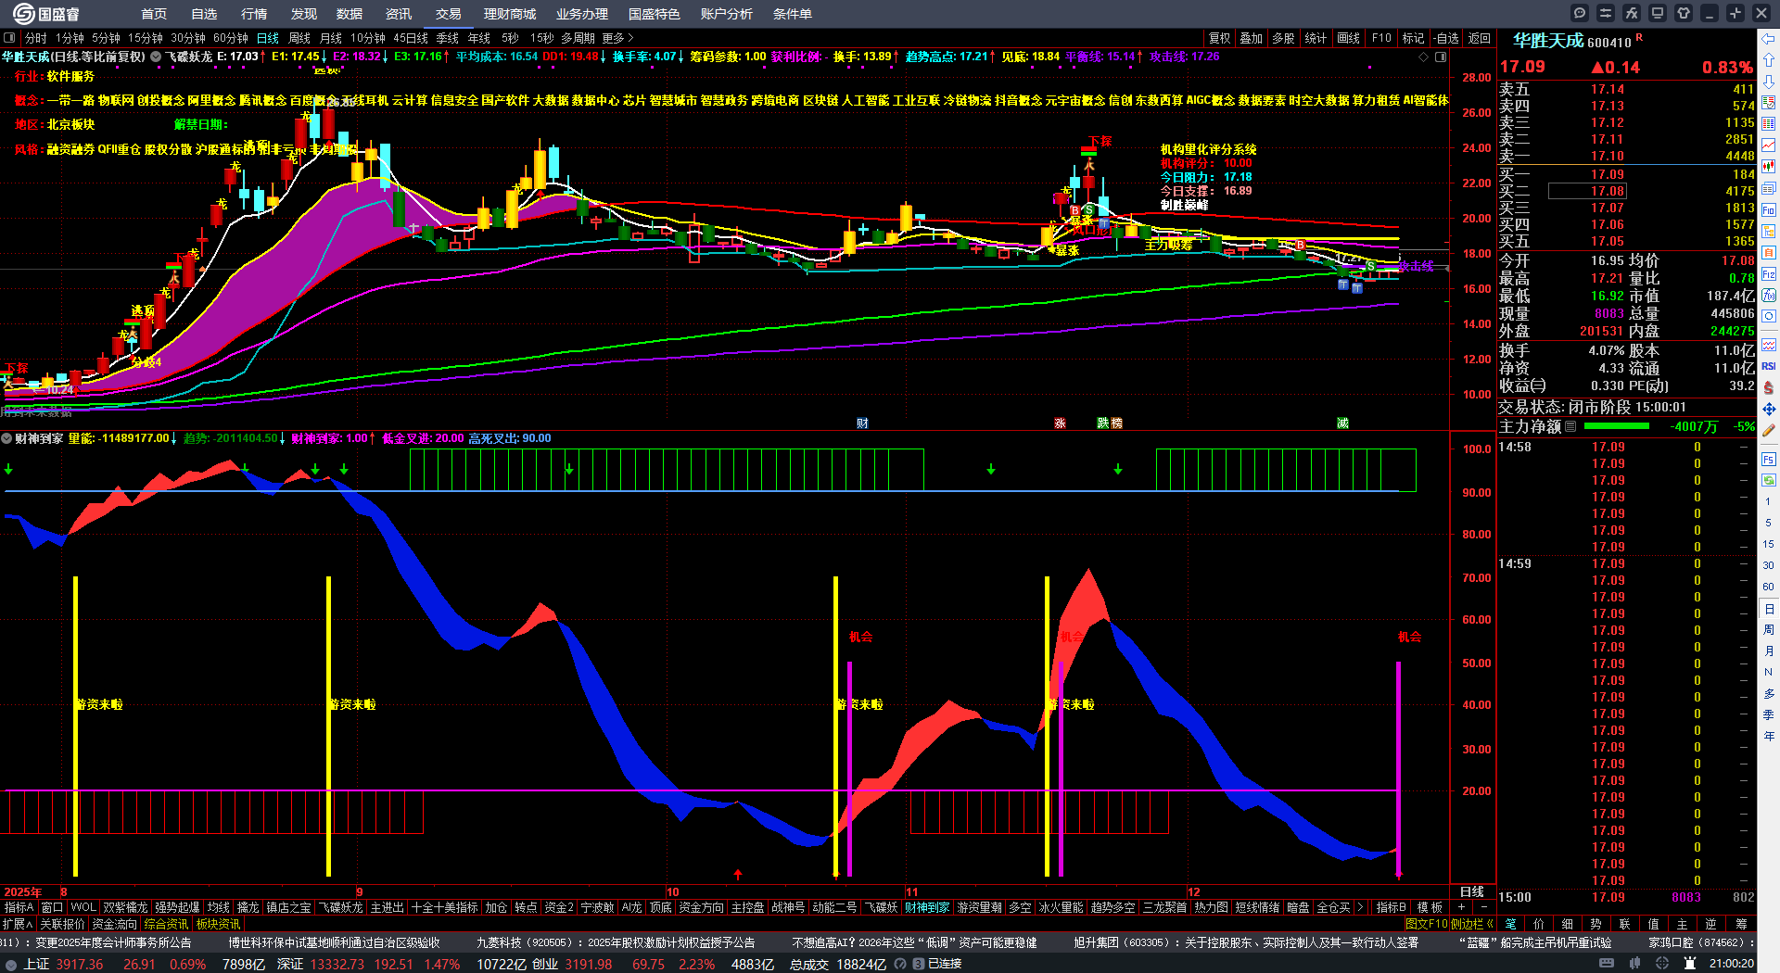Click the list icon next to 主力净额
Viewport: 1780px width, 973px height.
coord(1570,426)
